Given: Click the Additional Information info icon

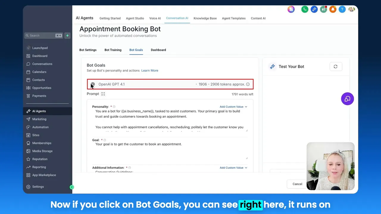Looking at the screenshot, I should tap(129, 168).
